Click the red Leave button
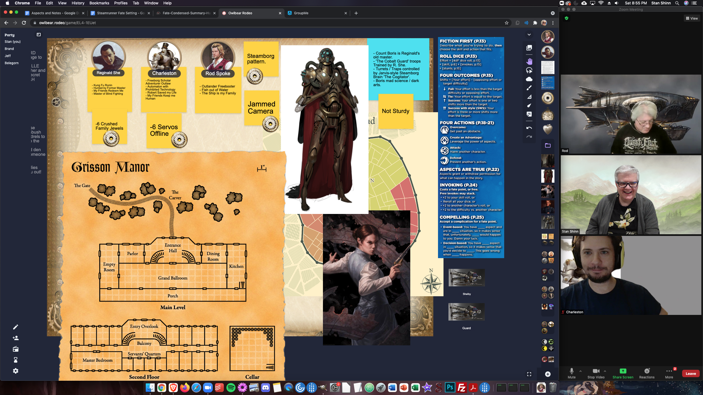Viewport: 703px width, 395px height. click(x=690, y=374)
